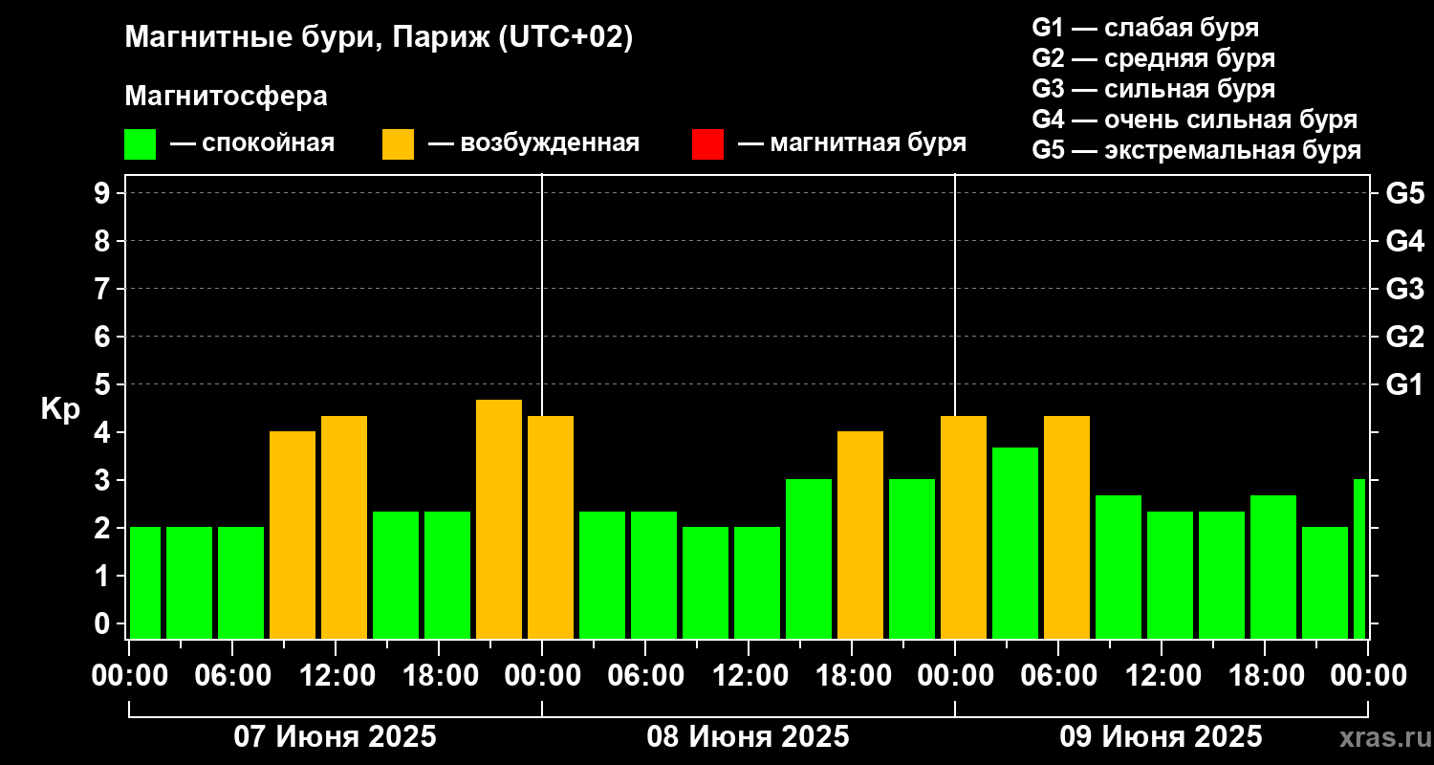Image resolution: width=1434 pixels, height=765 pixels.
Task: Click the '07 Июня 2025' date label
Action: [336, 737]
